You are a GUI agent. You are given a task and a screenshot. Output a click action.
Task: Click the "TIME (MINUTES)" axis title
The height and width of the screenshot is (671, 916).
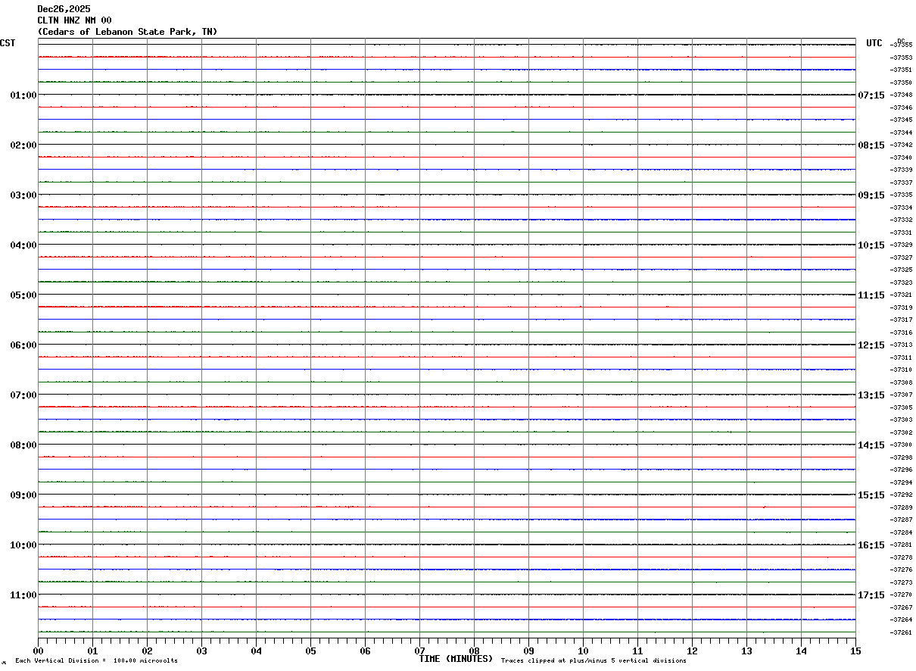click(456, 659)
